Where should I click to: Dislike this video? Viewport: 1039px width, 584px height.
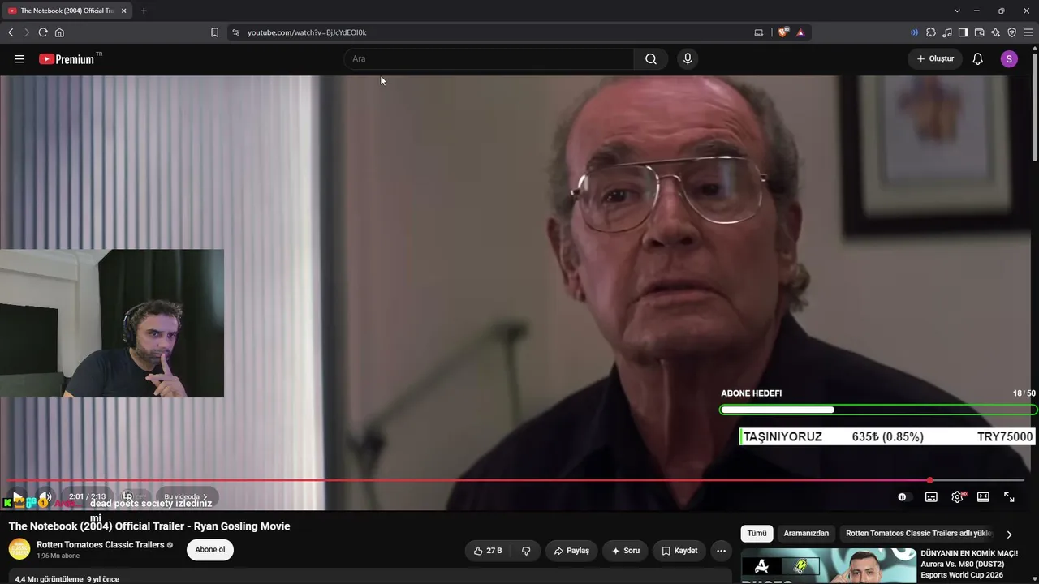[x=526, y=551]
